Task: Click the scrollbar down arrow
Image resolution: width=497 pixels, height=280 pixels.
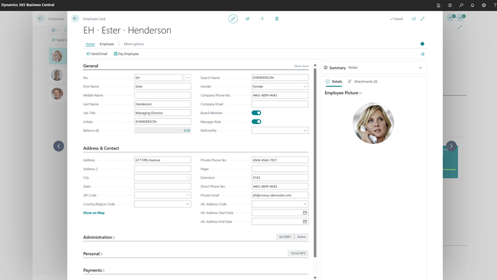Action: point(315,278)
